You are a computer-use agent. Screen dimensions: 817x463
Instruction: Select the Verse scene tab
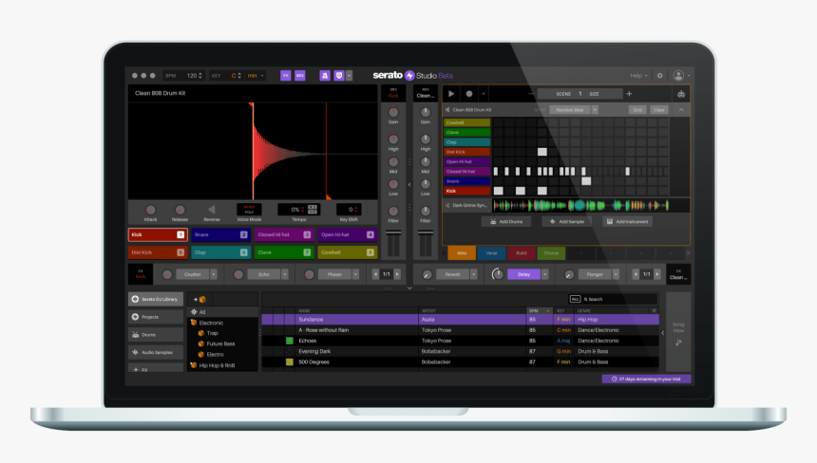[491, 252]
